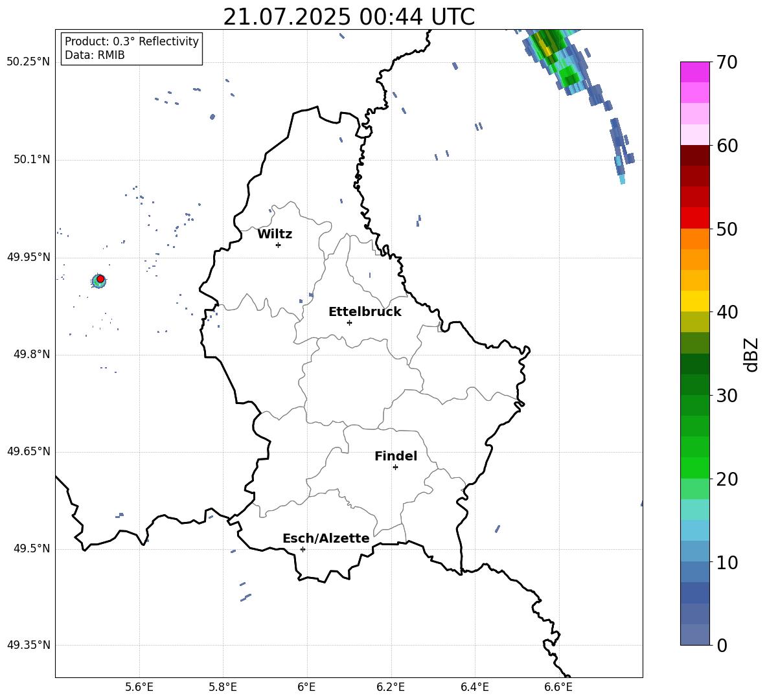Image resolution: width=767 pixels, height=700 pixels.
Task: Click the colorbar tick value 20
Action: click(727, 479)
